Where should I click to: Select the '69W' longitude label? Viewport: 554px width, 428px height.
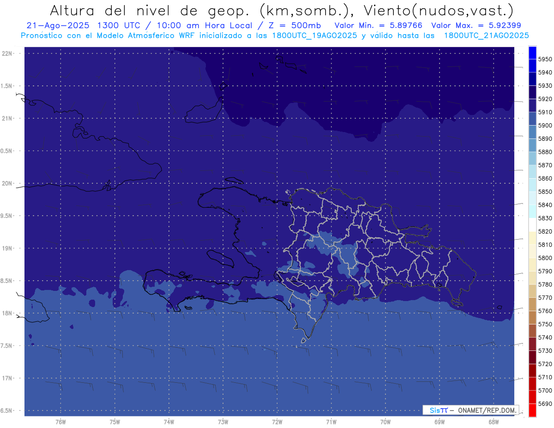[440, 422]
